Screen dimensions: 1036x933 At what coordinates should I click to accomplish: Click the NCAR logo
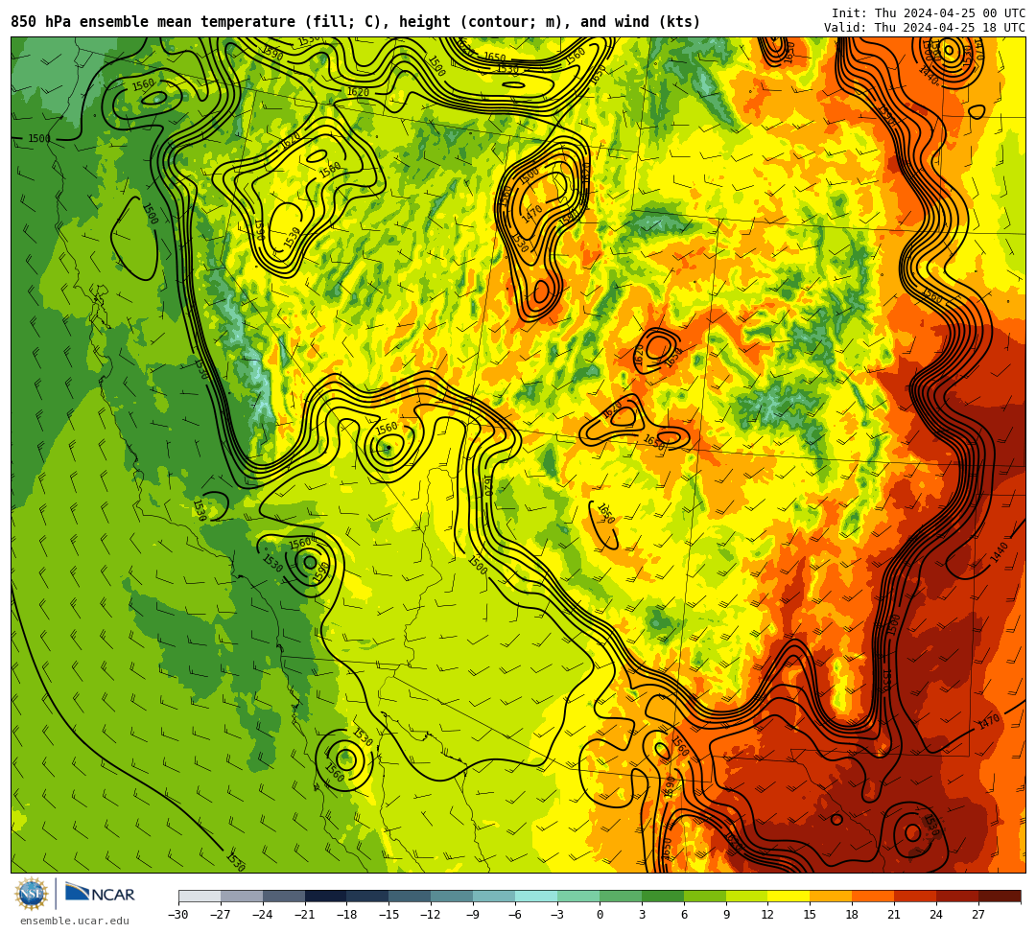pyautogui.click(x=100, y=894)
